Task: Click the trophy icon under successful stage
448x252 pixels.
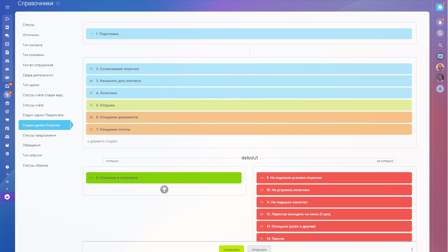Action: tap(164, 189)
